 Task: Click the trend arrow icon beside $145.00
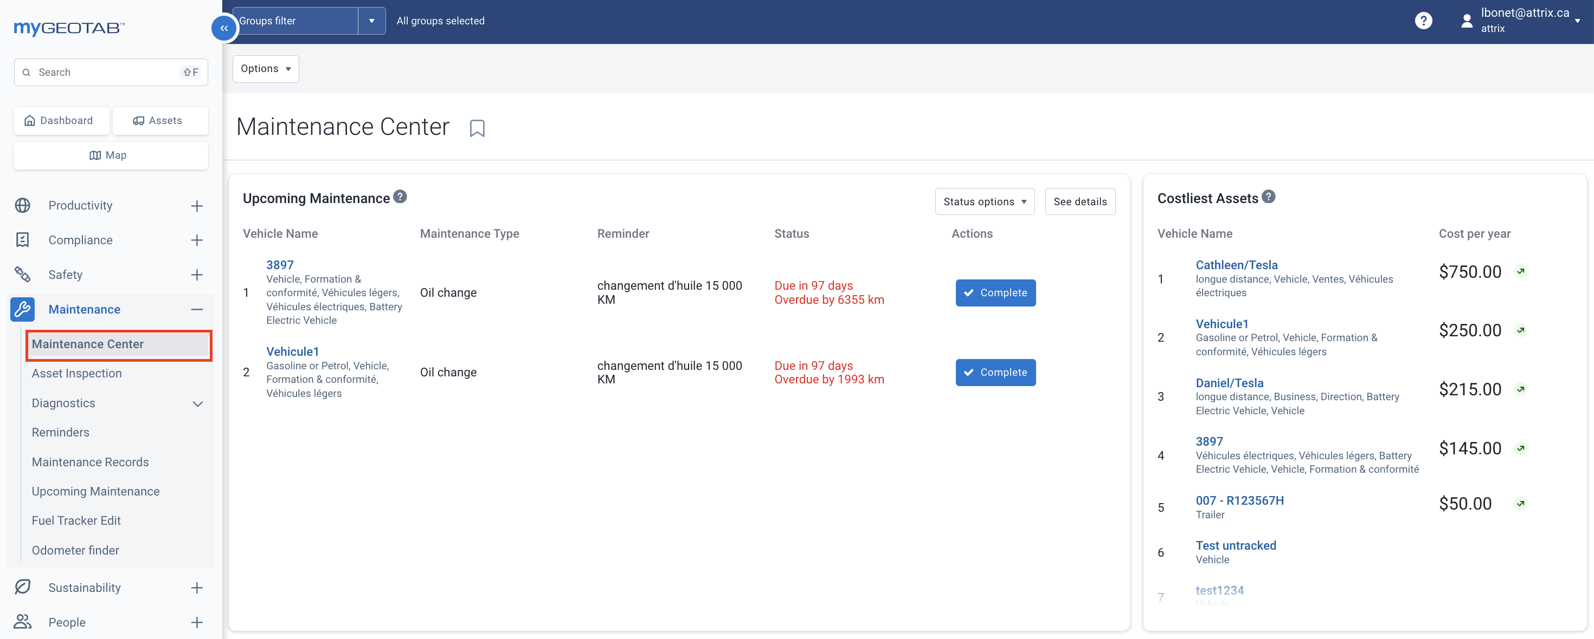pos(1520,448)
